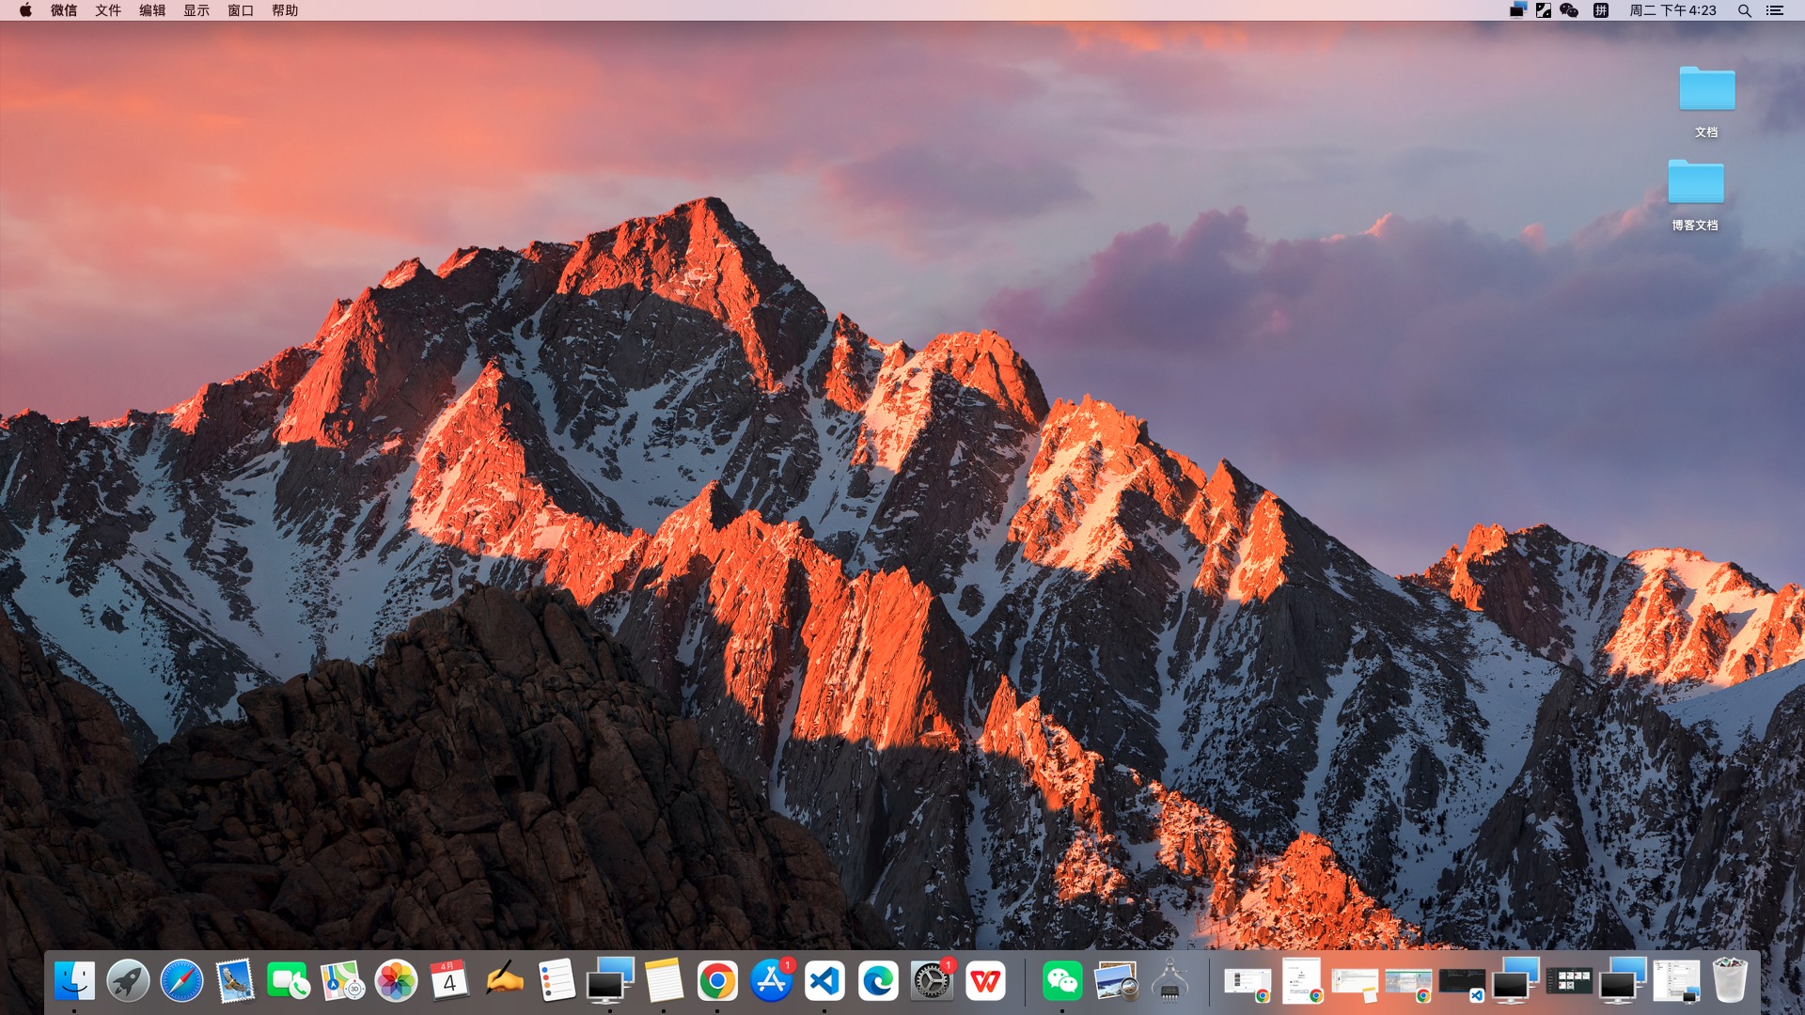Restore the portrait-shaped minimized Chrome window
Screen dimensions: 1805x1015
tap(1302, 981)
